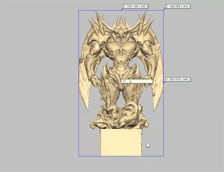Click the Y: 500.078 mm dimension label

pos(178,79)
